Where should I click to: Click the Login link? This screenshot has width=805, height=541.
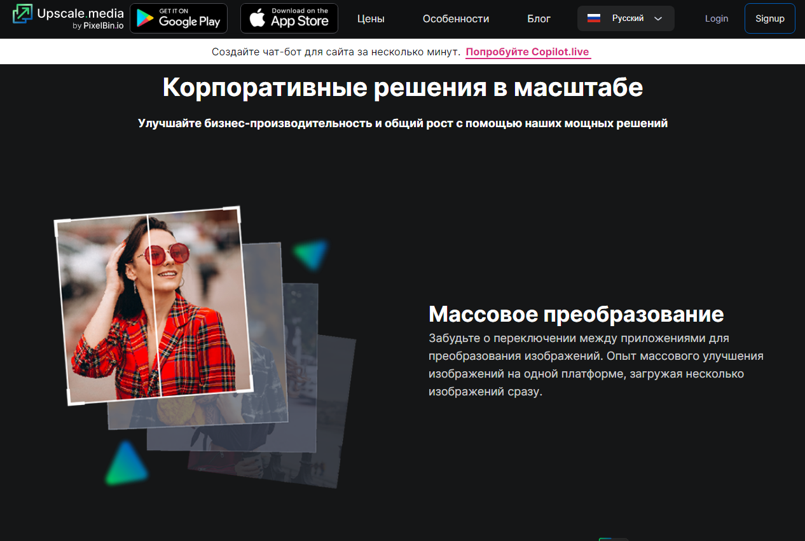tap(717, 18)
